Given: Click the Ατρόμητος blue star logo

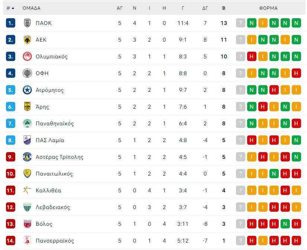Looking at the screenshot, I should tap(27, 90).
